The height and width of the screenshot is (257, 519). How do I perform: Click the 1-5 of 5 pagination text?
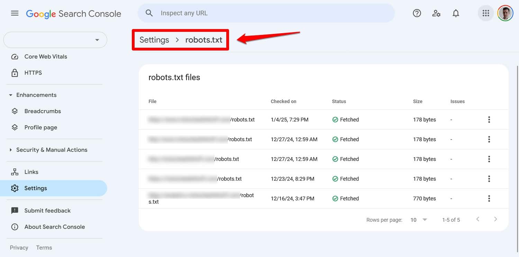point(451,220)
